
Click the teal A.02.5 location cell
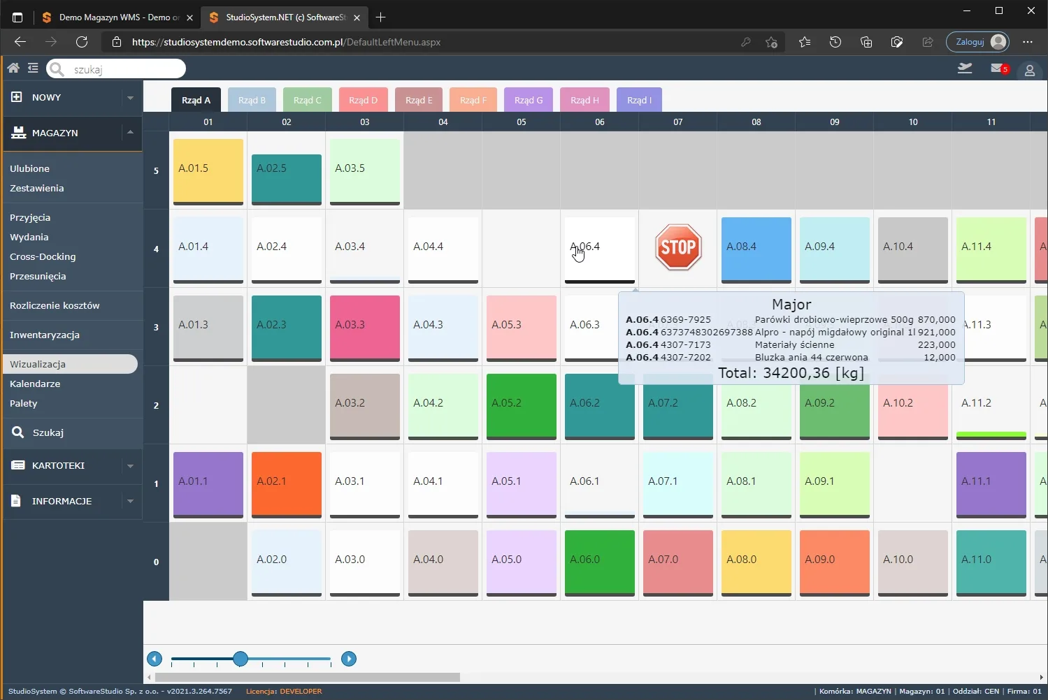[x=287, y=180]
